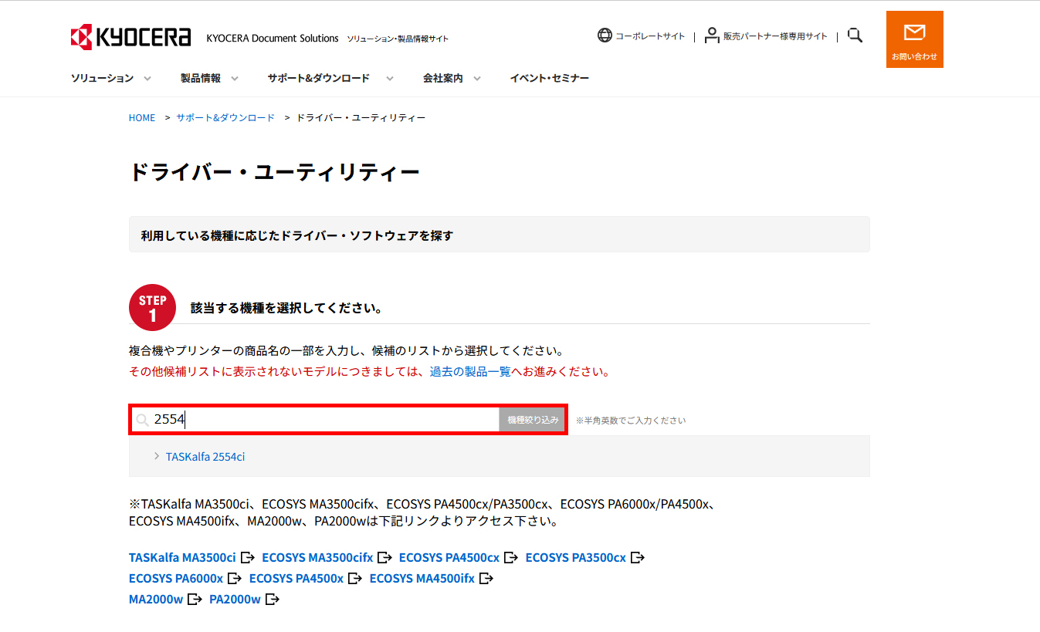Image resolution: width=1040 pixels, height=632 pixels.
Task: Open ECOSYS PA3500cx link
Action: click(x=576, y=557)
